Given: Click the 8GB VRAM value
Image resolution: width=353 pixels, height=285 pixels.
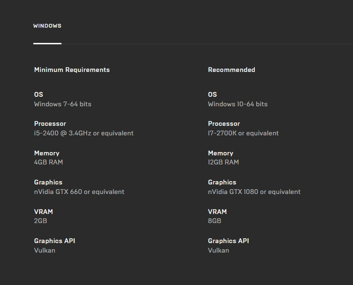Looking at the screenshot, I should 214,221.
